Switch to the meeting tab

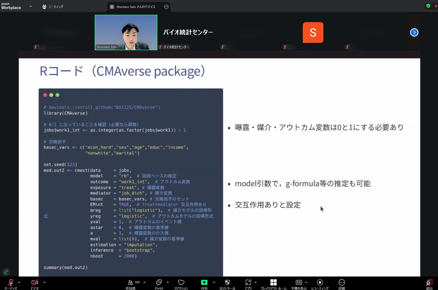[x=53, y=7]
